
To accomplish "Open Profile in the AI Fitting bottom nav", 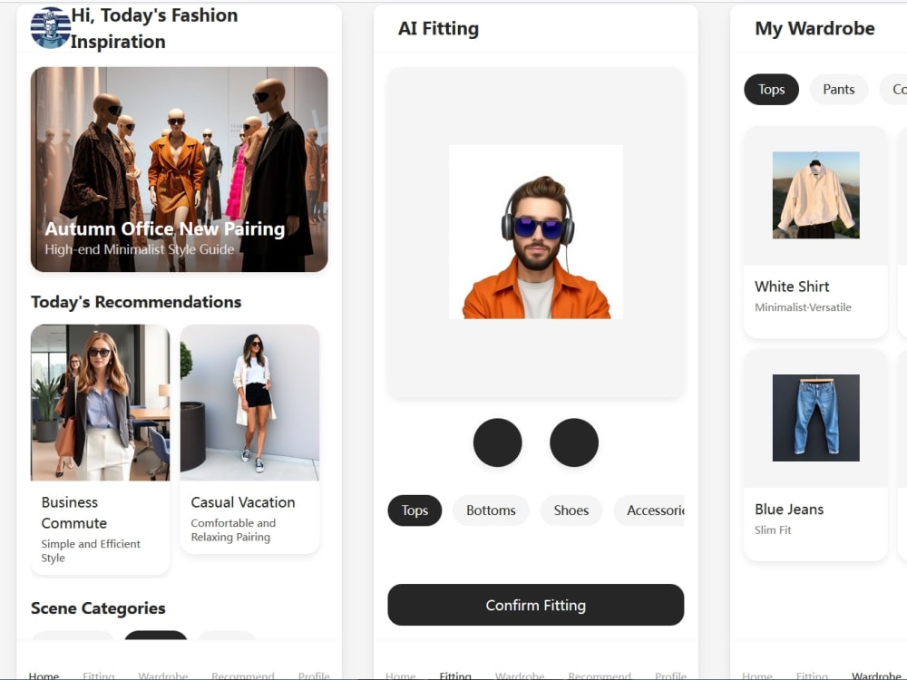I will tap(671, 675).
